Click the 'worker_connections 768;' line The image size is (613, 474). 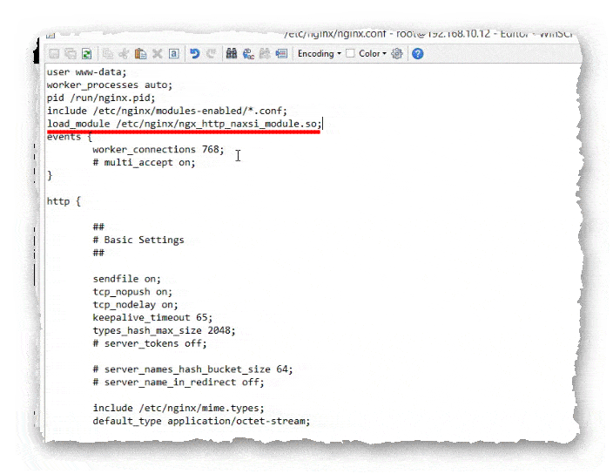pos(158,150)
